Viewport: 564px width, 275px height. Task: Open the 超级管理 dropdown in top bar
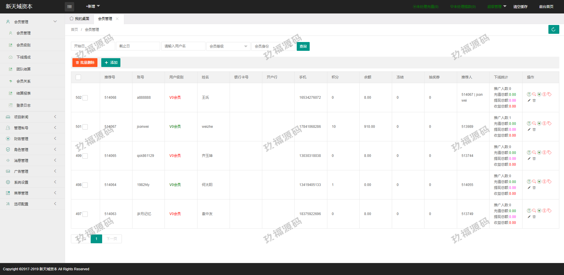coord(497,6)
